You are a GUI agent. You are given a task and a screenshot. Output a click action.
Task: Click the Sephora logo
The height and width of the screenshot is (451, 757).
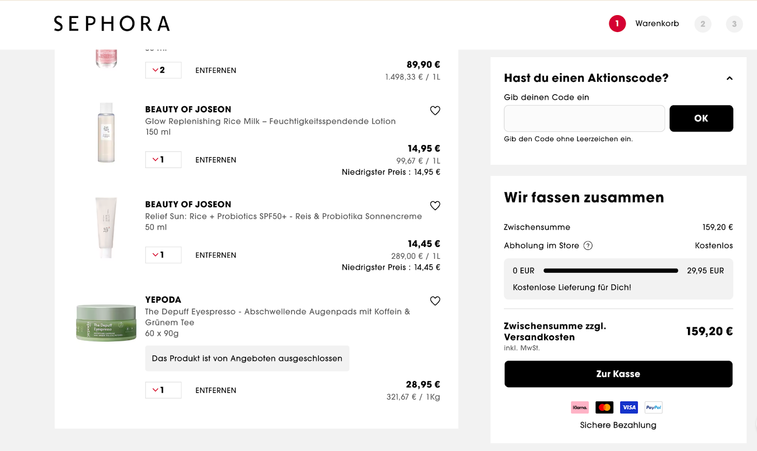[x=112, y=24]
